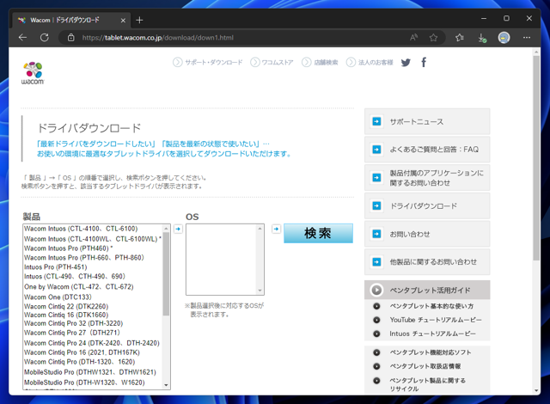The image size is (550, 404).
Task: Open Intuos チュートリアルムービー link
Action: point(433,334)
